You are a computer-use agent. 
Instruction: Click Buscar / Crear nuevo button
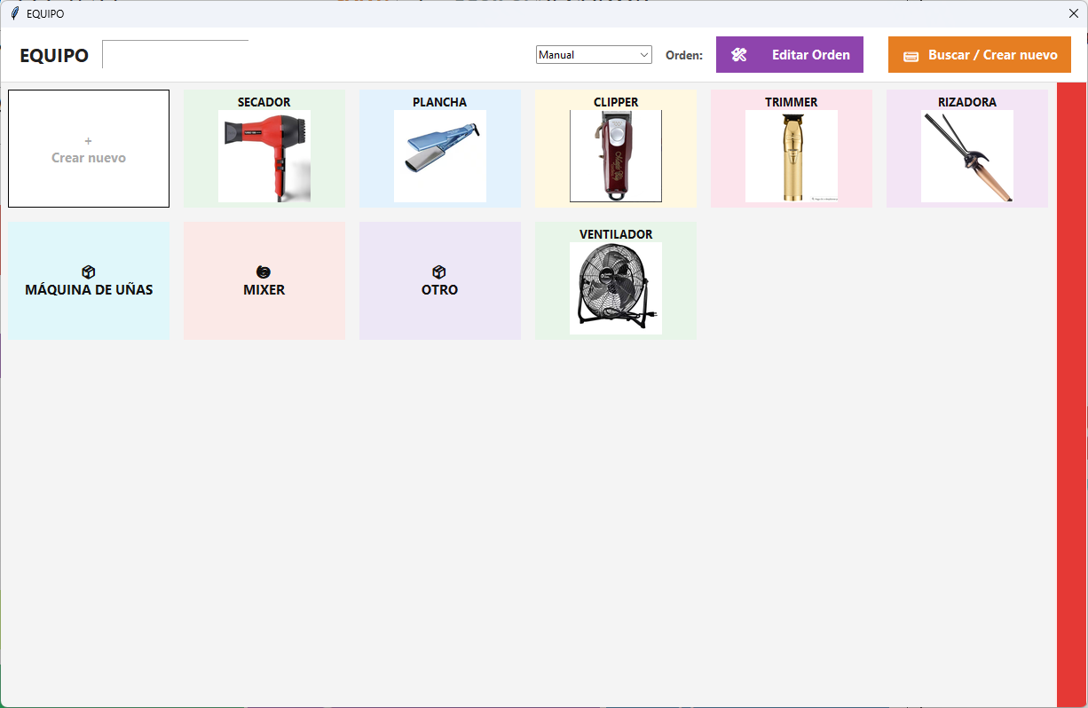click(x=980, y=55)
